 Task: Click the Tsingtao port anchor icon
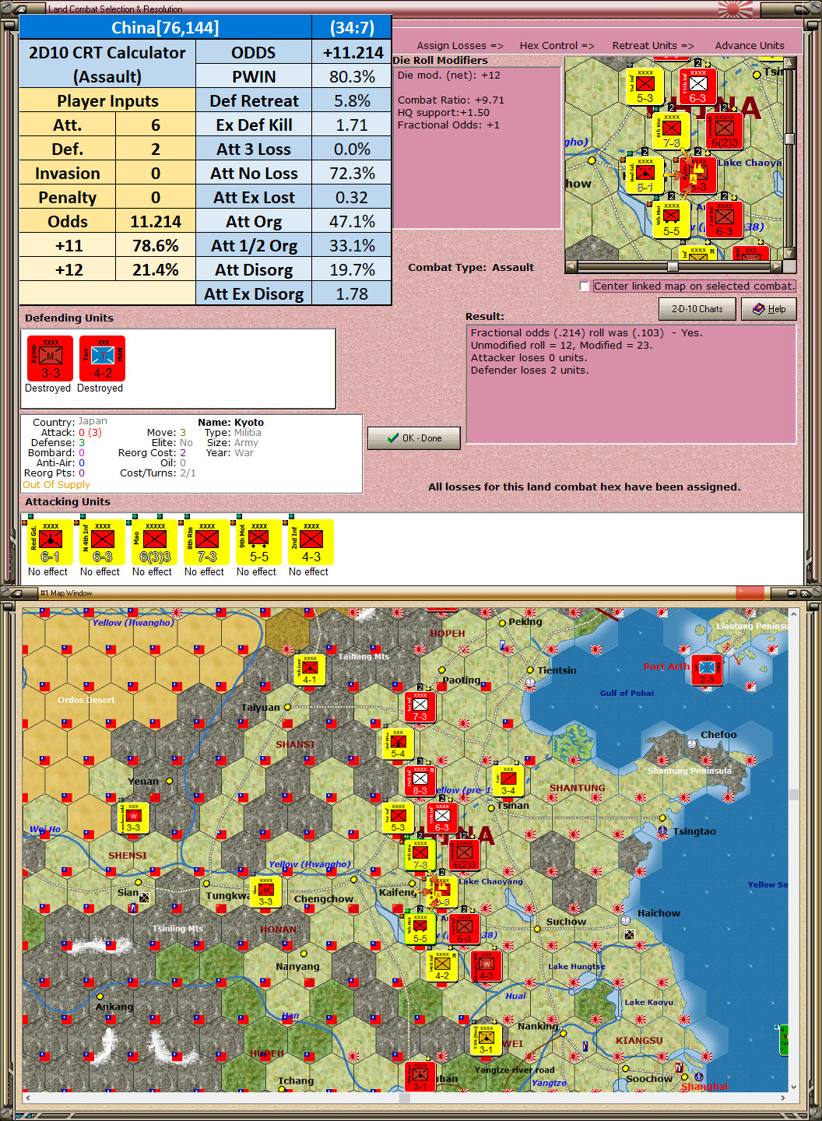662,831
